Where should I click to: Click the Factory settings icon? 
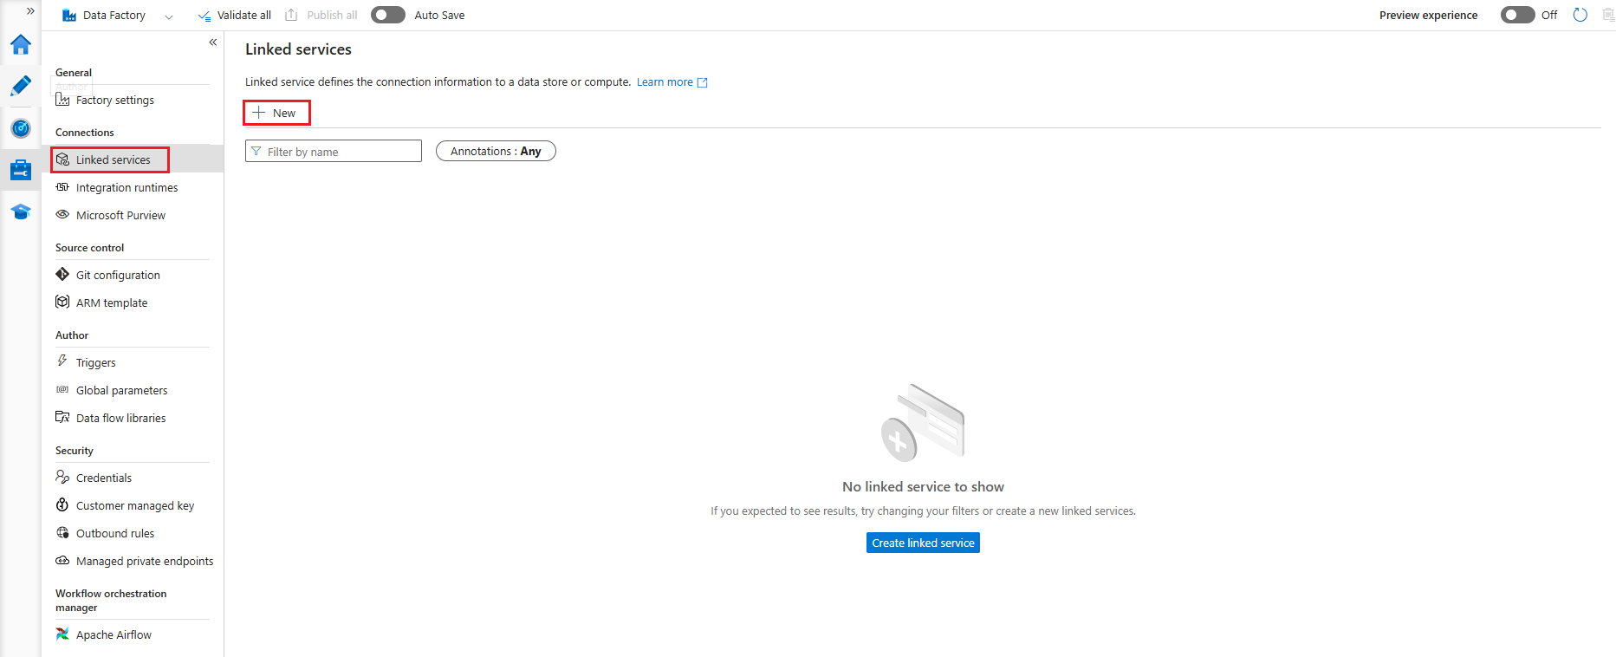62,100
